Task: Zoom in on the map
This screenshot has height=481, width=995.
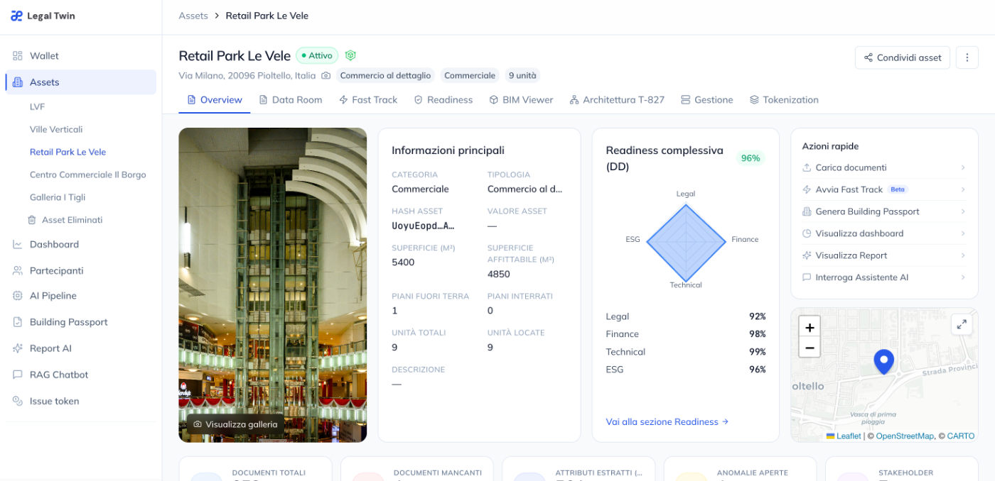Action: [810, 327]
